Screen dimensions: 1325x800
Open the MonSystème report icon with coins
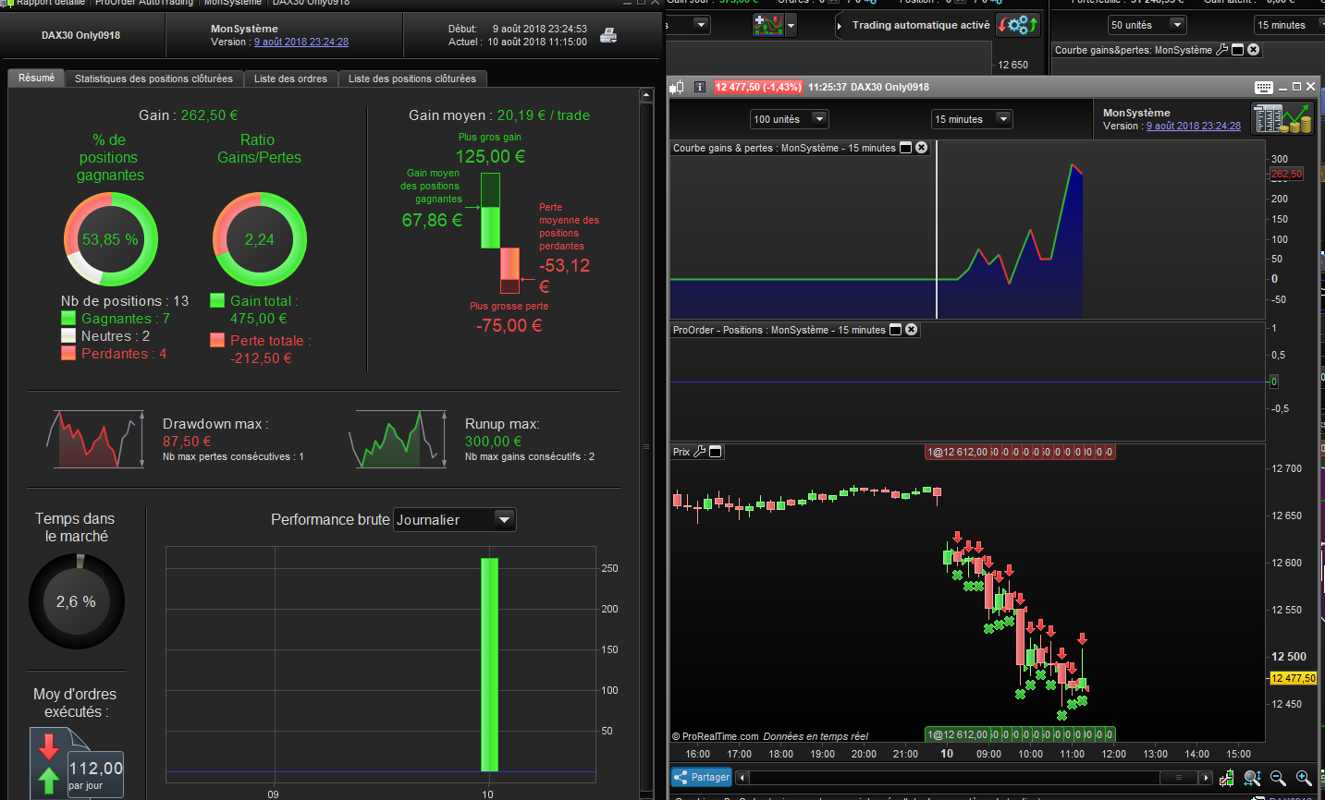(1282, 119)
